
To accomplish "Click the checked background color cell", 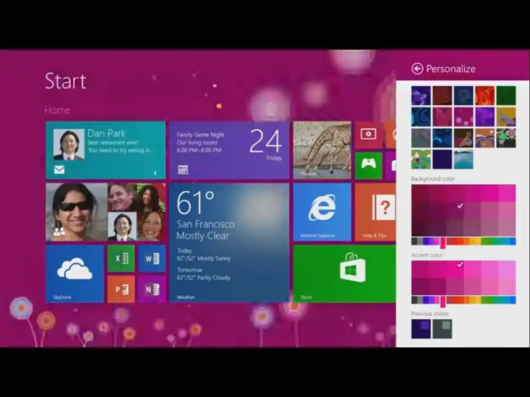I will point(455,210).
